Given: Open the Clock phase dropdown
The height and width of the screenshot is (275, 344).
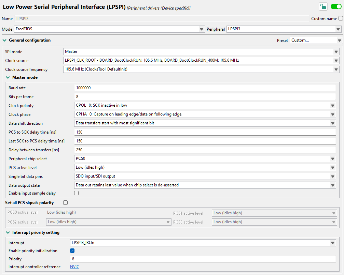Looking at the screenshot, I should pos(205,114).
